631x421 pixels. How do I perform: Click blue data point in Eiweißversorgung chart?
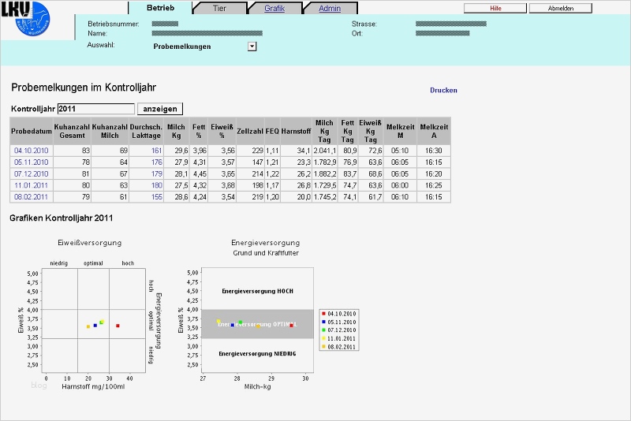point(95,326)
